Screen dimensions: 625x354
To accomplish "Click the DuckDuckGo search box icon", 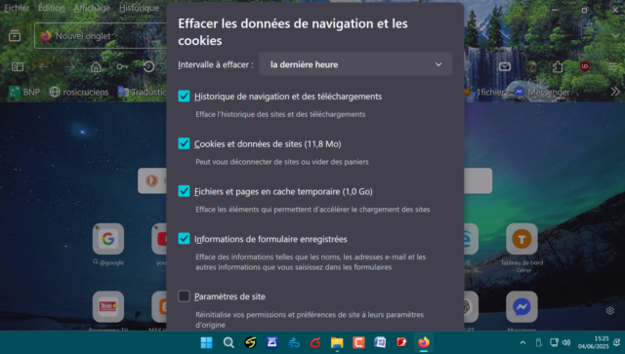I will point(151,180).
